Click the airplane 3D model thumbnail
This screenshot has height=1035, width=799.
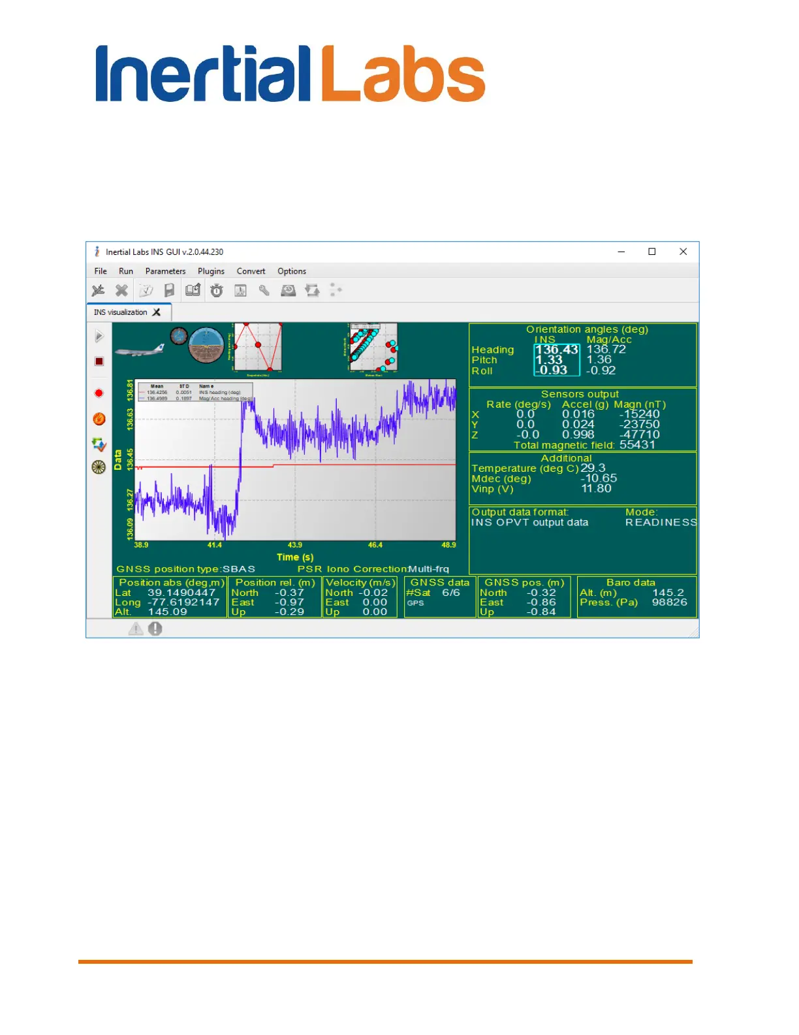(x=140, y=350)
